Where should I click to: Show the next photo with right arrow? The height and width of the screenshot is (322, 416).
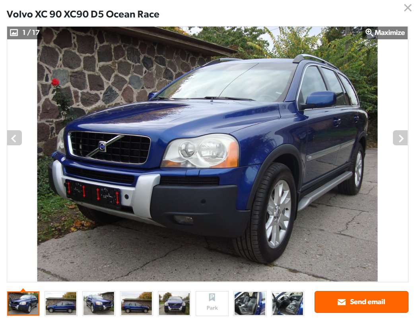point(400,138)
